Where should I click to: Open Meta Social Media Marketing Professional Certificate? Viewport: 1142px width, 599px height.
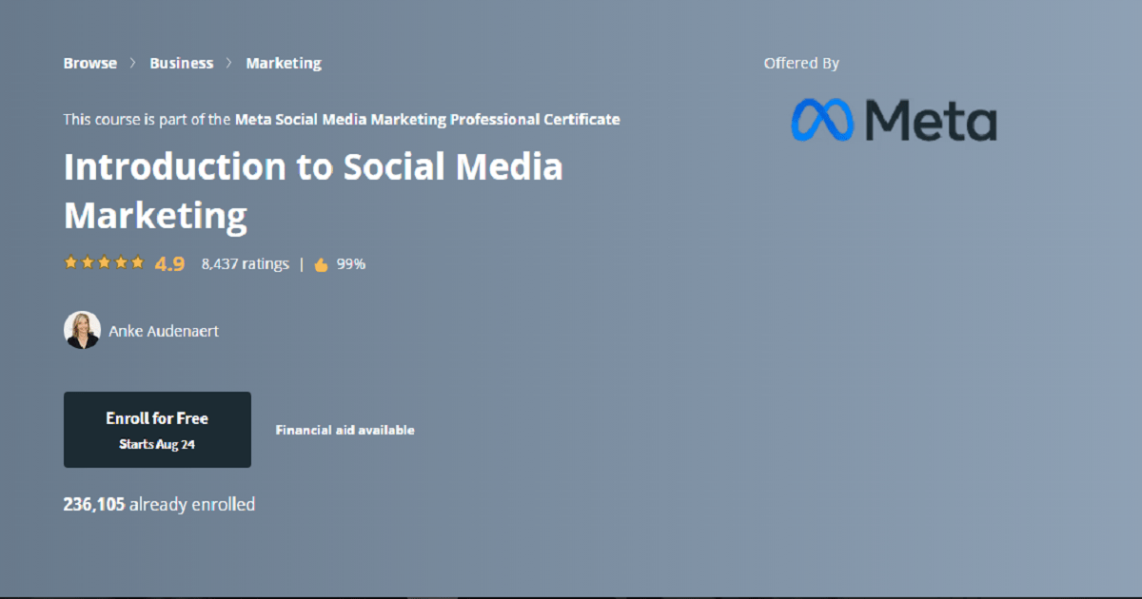427,120
